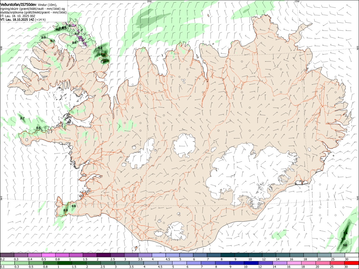Click the 15W longitude label at top

(297, 1)
